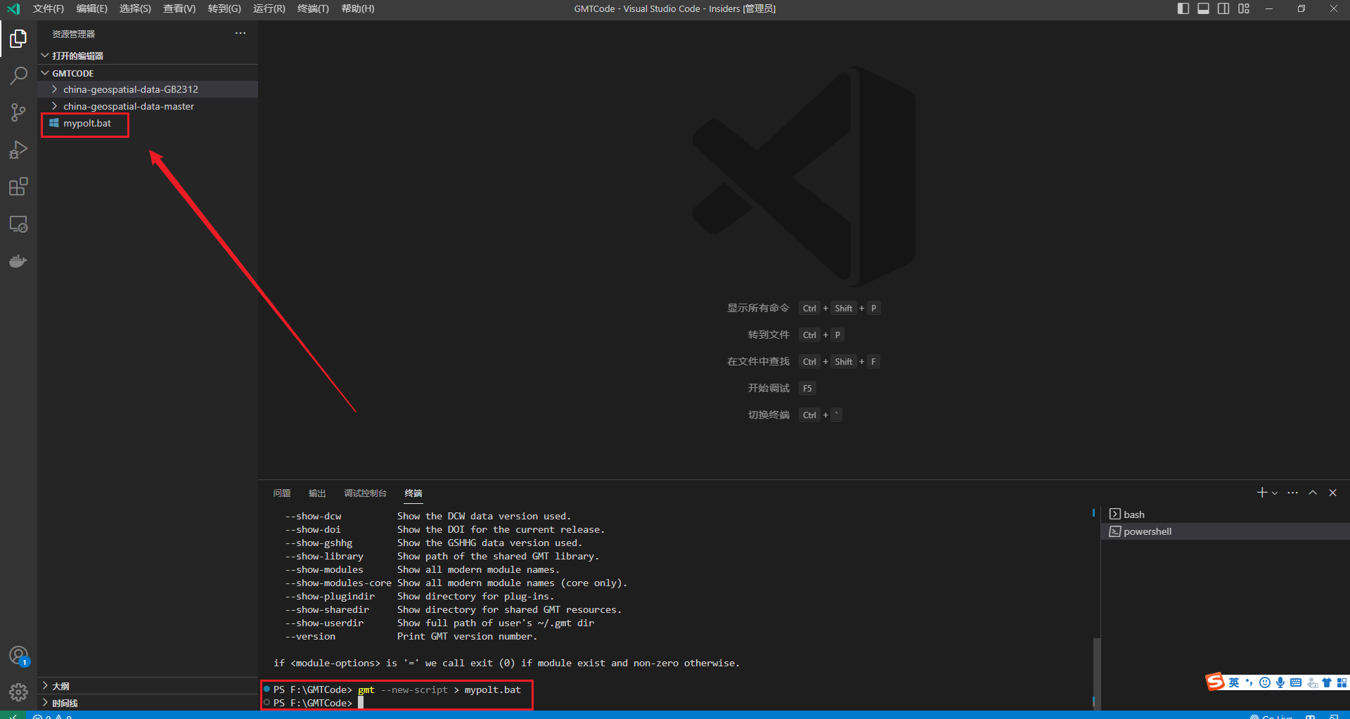Collapse the GMTCODE folder section
The height and width of the screenshot is (719, 1350).
coord(148,73)
